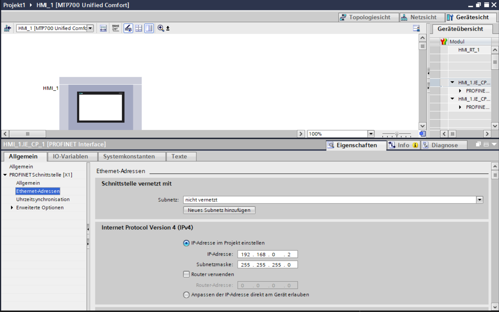Open the Subnetz dropdown list
Viewport: 499px width, 312px height.
click(479, 200)
